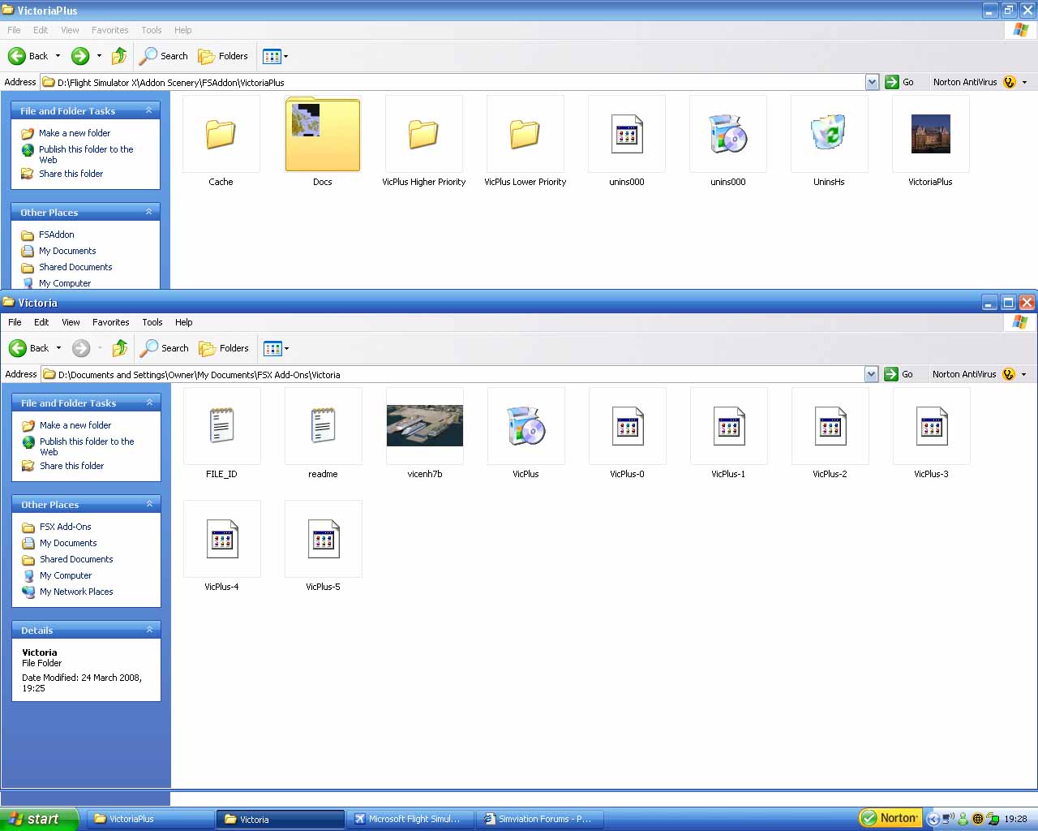
Task: Select the unins000 installer disc icon
Action: click(727, 134)
